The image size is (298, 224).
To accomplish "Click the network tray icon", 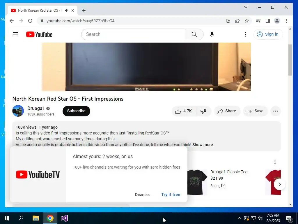I will [x=253, y=218].
